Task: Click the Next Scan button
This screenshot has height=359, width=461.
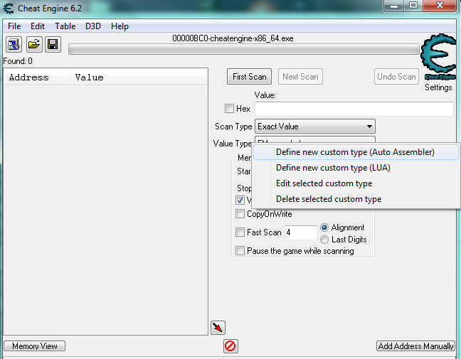Action: [x=300, y=77]
